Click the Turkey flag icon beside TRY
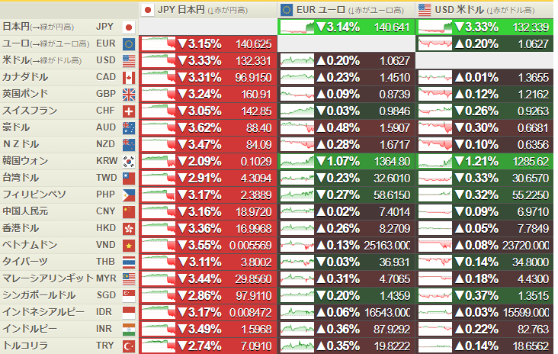This screenshot has height=354, width=558. pyautogui.click(x=128, y=344)
